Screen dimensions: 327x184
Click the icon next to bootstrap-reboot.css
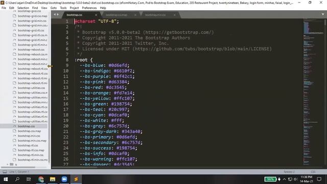(x=14, y=50)
